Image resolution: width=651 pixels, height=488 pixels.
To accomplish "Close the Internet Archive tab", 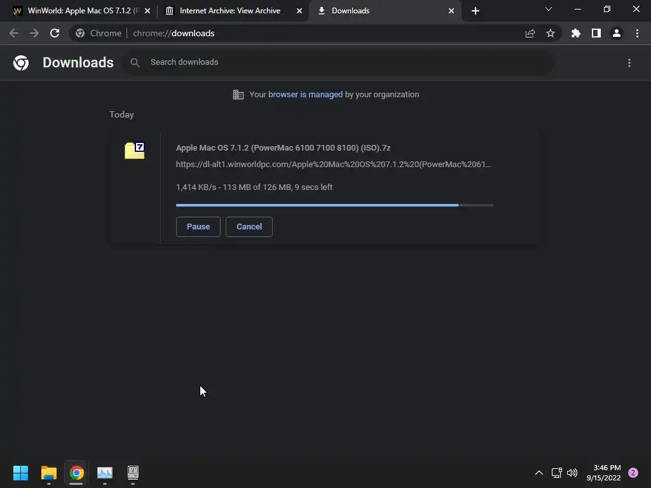I will pos(299,11).
